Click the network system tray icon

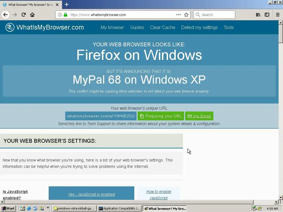255,209
